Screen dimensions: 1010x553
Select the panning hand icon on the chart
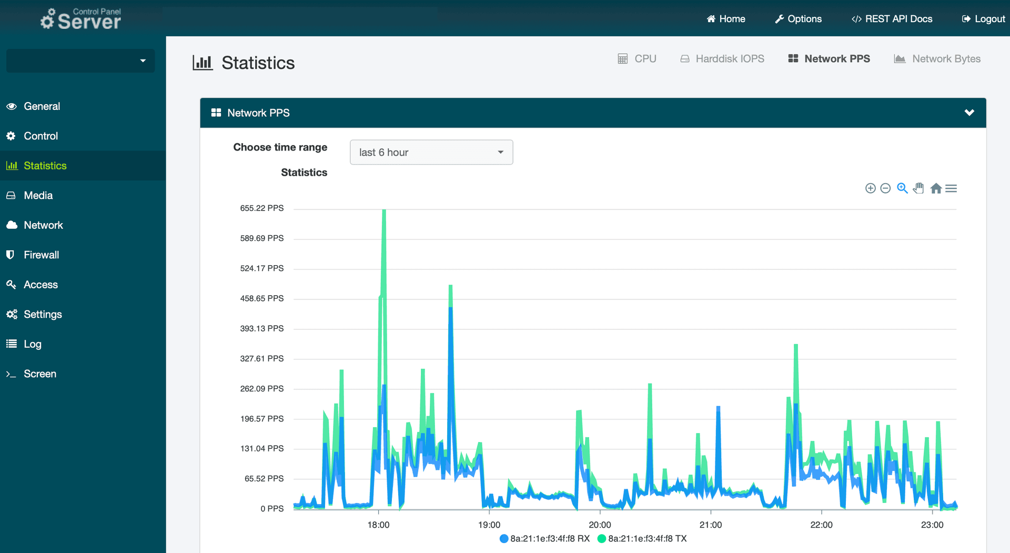click(919, 188)
